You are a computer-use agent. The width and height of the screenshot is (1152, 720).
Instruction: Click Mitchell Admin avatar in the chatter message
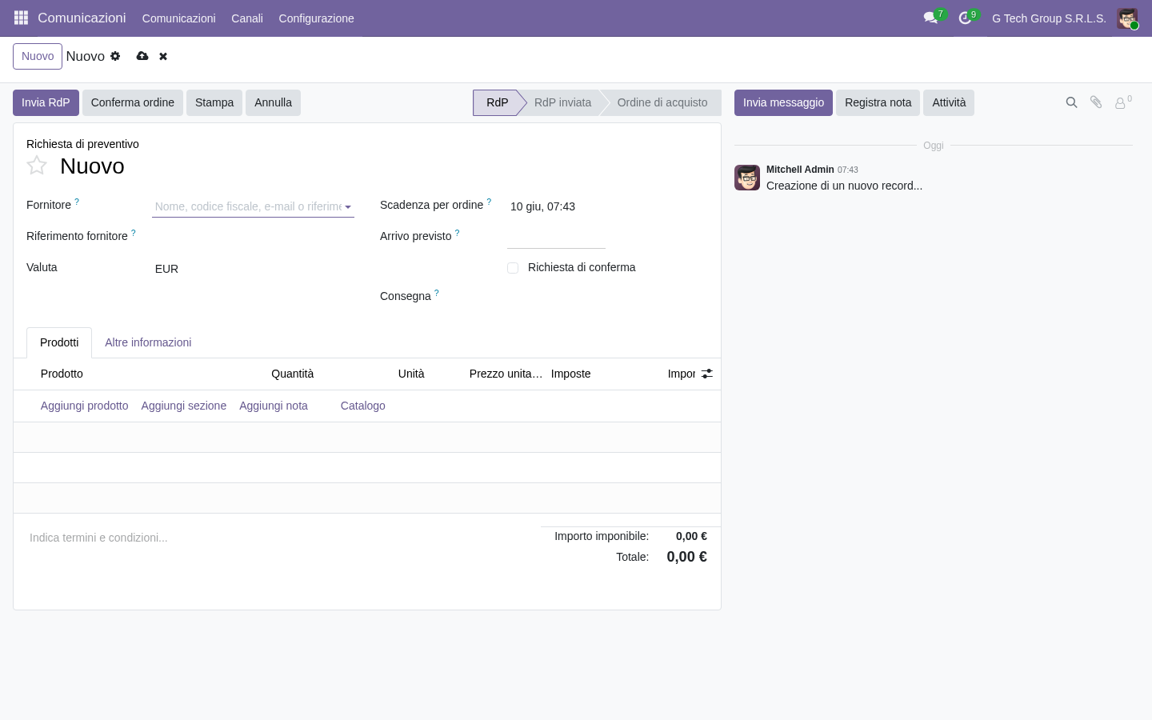[x=747, y=178]
